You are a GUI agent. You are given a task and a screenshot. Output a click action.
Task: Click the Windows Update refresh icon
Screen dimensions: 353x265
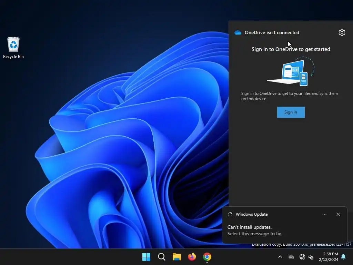(230, 214)
